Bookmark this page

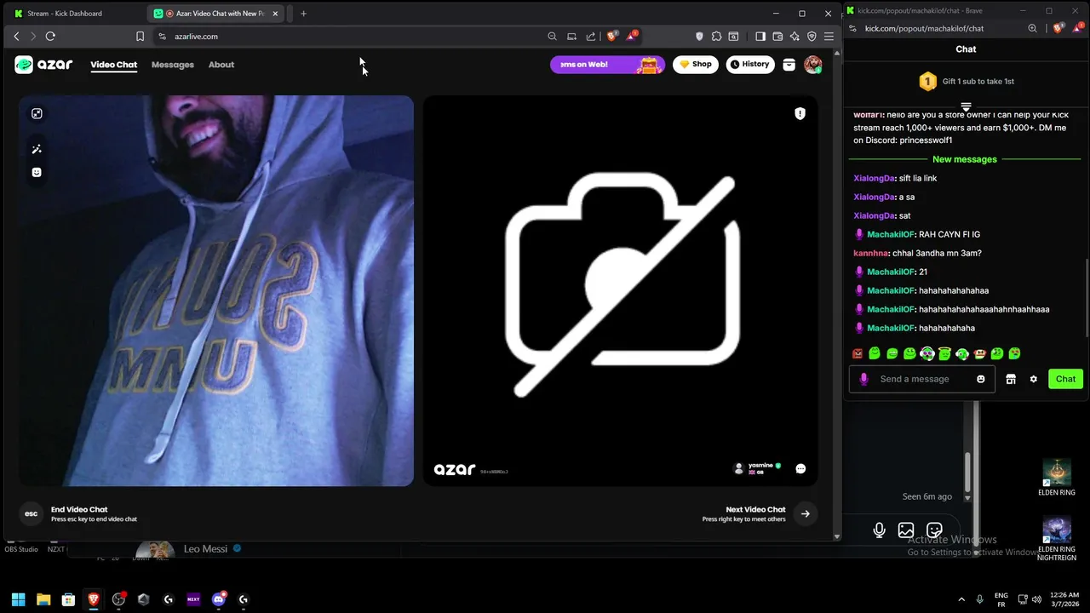tap(140, 37)
